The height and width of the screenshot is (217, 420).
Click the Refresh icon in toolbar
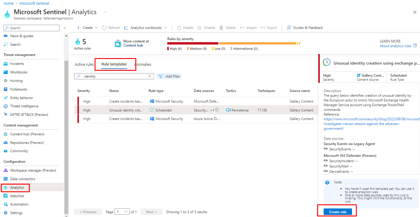tap(104, 28)
